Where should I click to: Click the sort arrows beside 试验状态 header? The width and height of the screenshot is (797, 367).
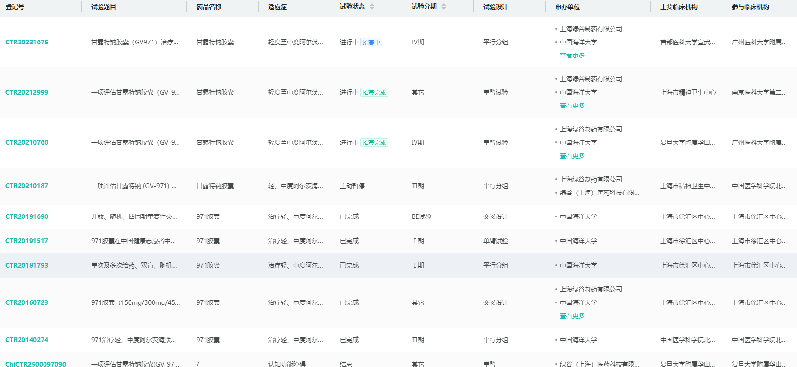[x=372, y=7]
